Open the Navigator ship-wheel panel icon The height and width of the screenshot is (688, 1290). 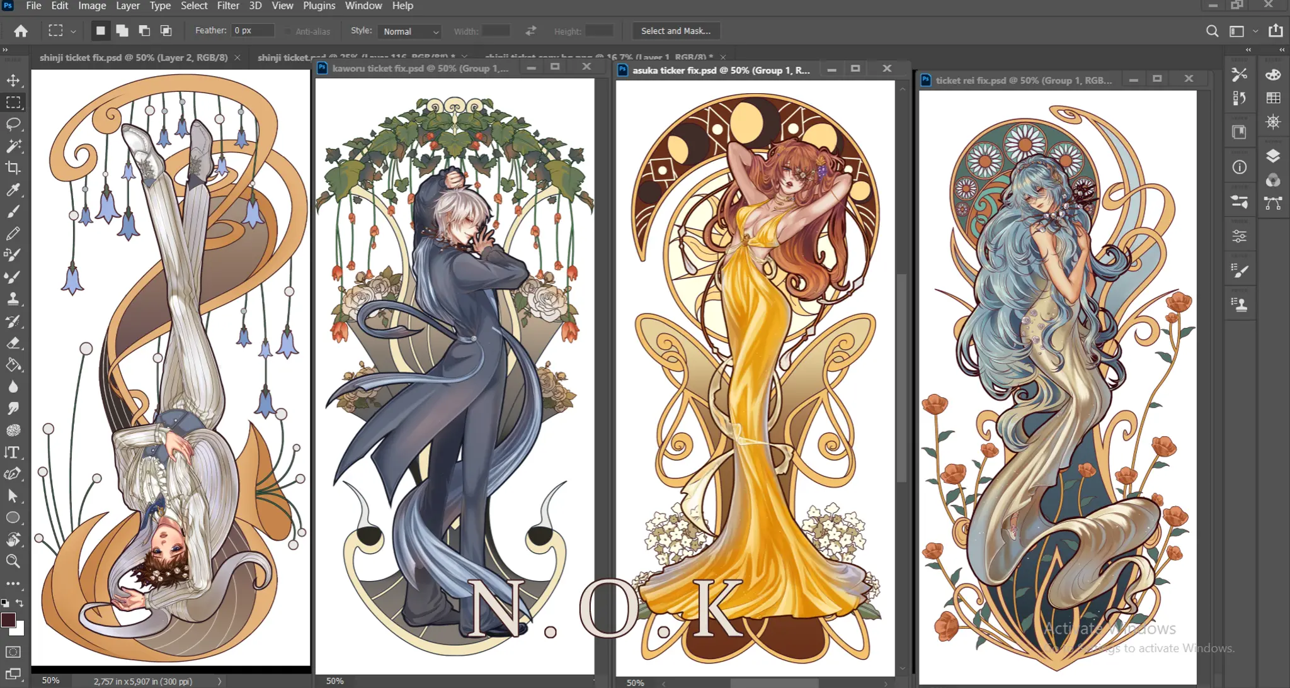tap(1273, 121)
